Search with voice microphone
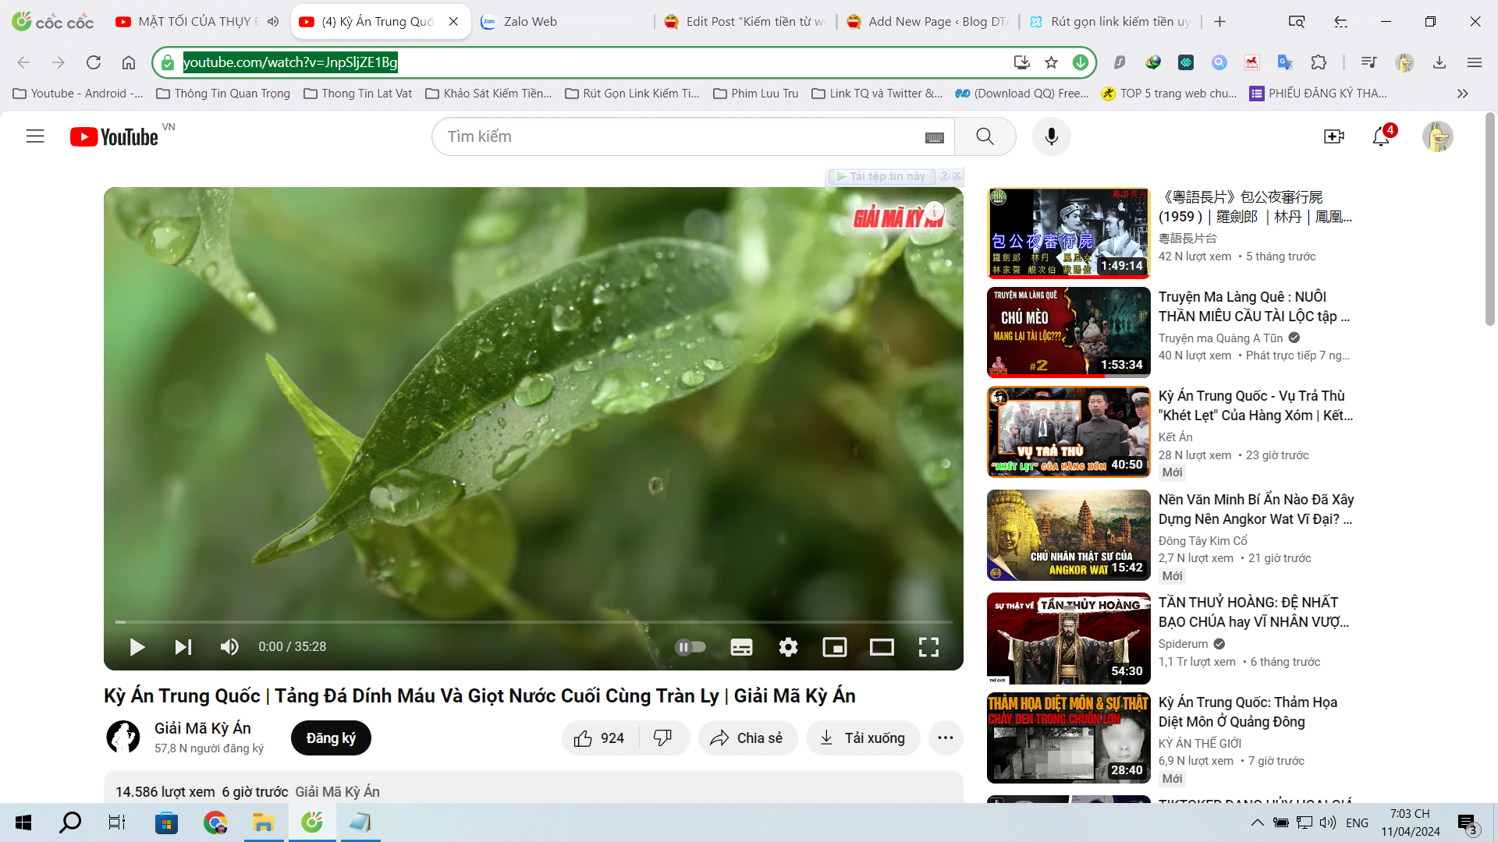This screenshot has height=842, width=1498. pos(1051,136)
